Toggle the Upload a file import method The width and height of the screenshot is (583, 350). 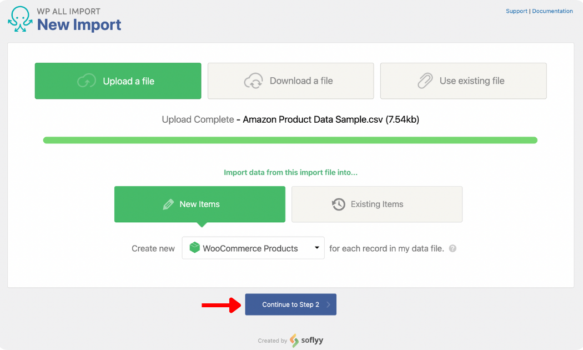tap(118, 81)
